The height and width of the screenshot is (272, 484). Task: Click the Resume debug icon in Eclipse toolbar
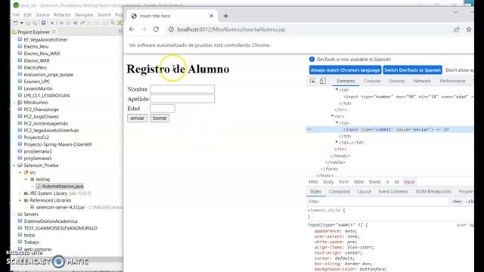61,23
